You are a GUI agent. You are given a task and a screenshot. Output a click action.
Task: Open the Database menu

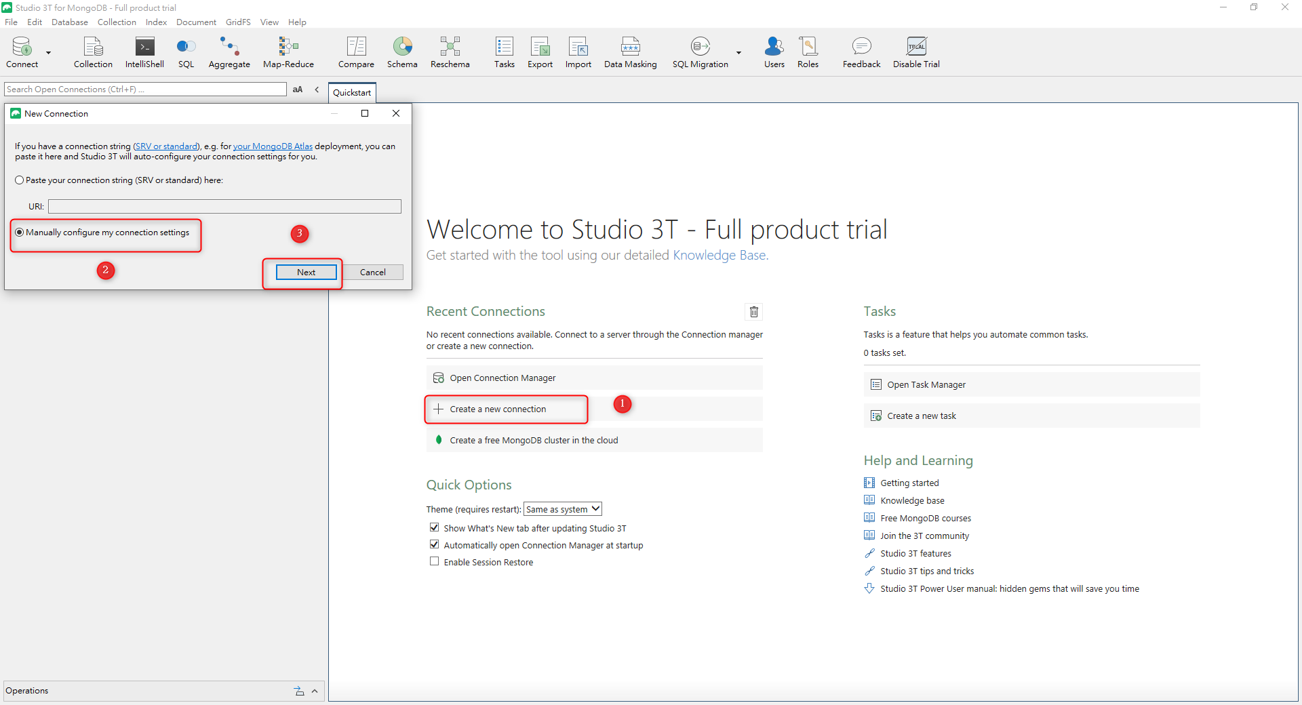(70, 22)
